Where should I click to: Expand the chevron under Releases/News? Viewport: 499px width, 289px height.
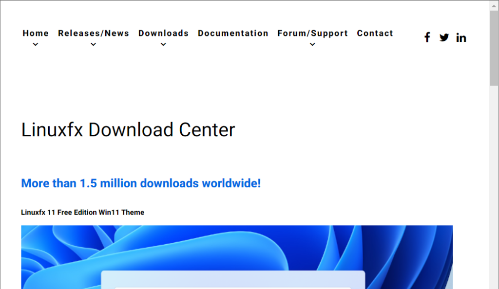93,44
